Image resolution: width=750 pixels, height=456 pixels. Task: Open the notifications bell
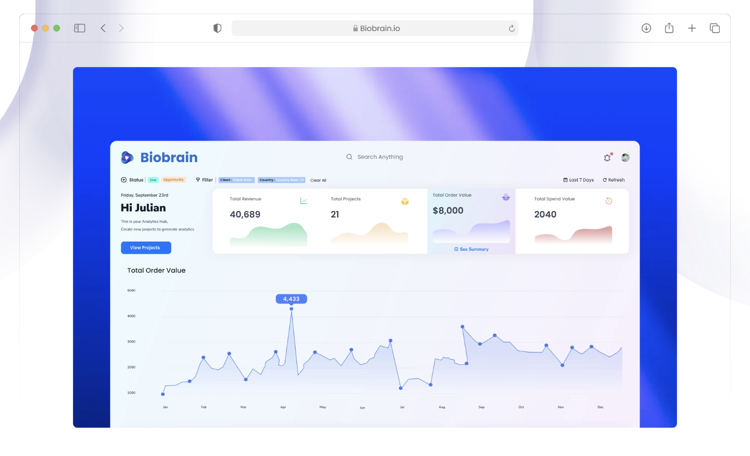pyautogui.click(x=607, y=158)
